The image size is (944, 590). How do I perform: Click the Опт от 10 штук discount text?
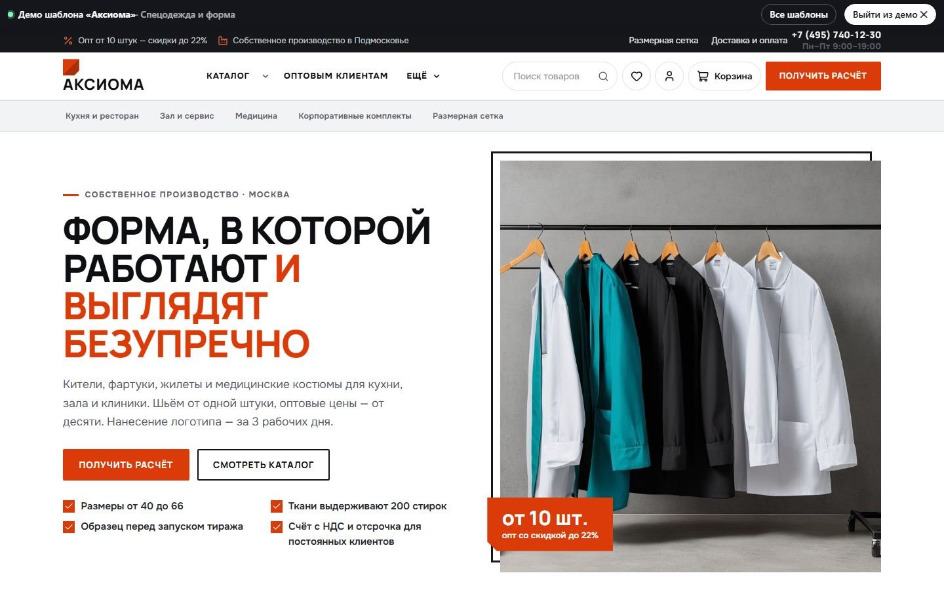(142, 41)
